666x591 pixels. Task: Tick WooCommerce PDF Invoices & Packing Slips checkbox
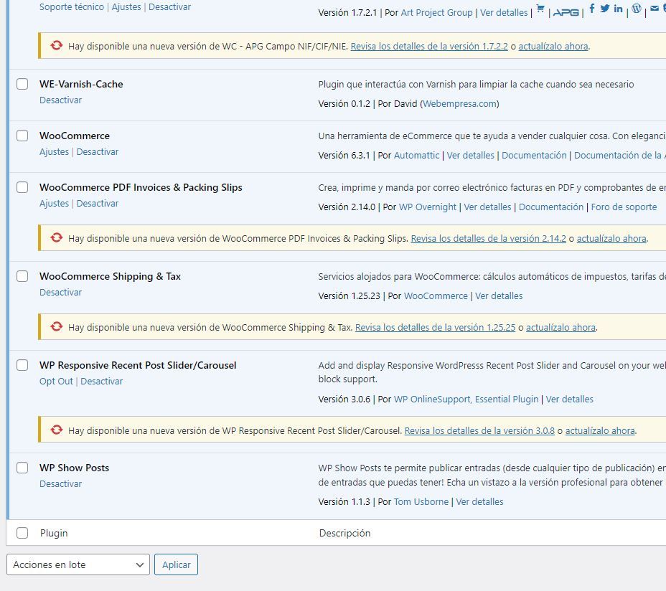[22, 187]
